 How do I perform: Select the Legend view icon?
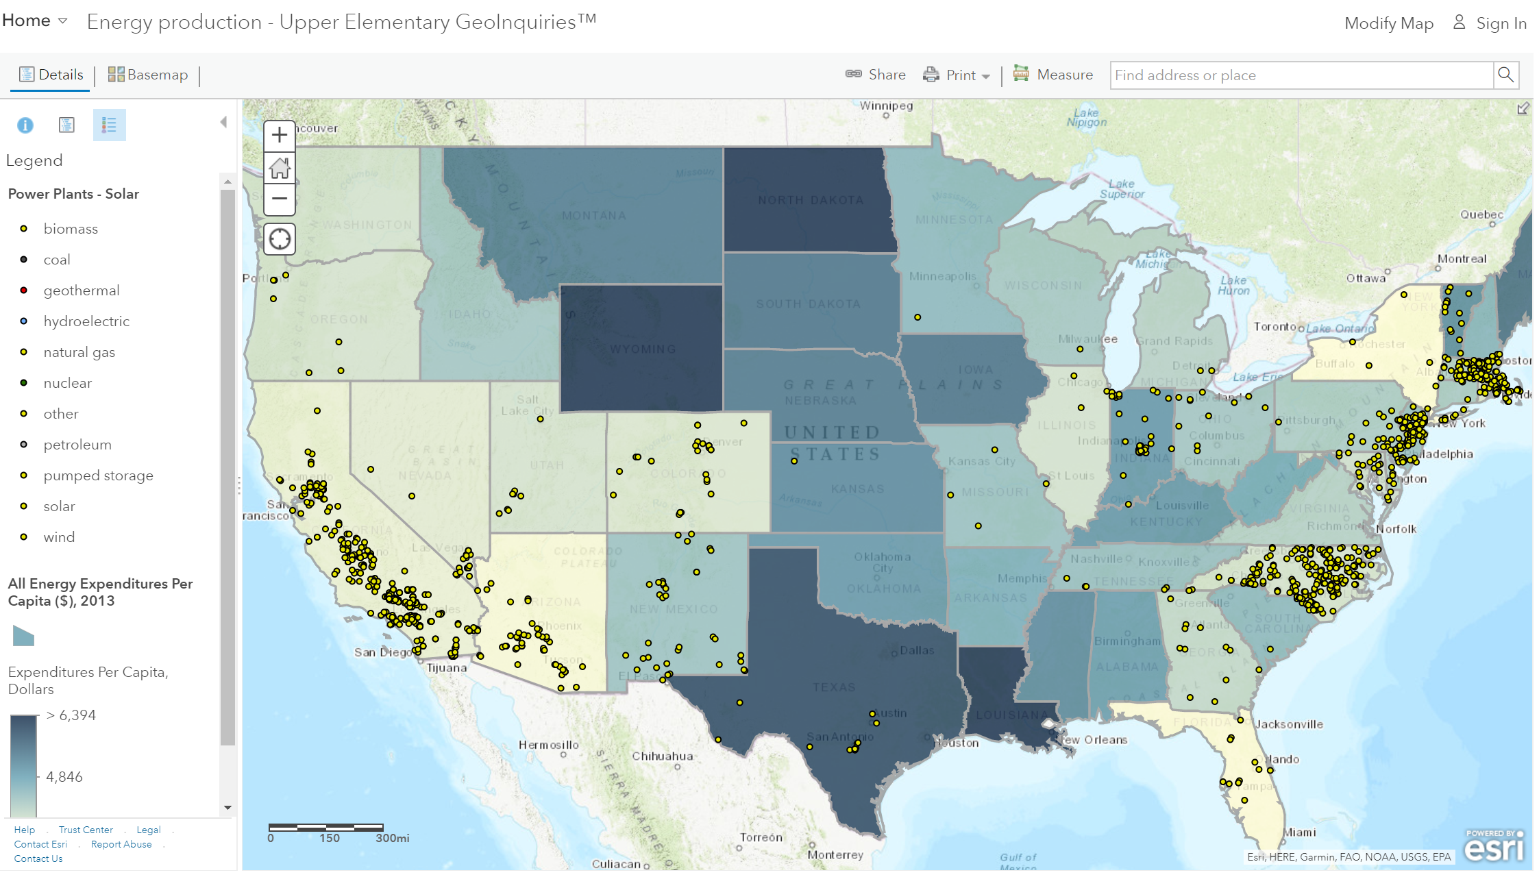(109, 125)
